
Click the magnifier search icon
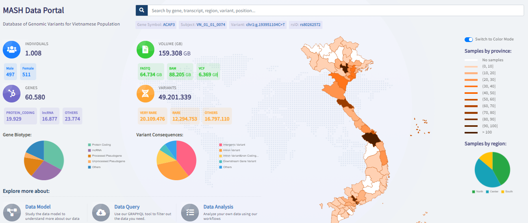click(x=142, y=11)
